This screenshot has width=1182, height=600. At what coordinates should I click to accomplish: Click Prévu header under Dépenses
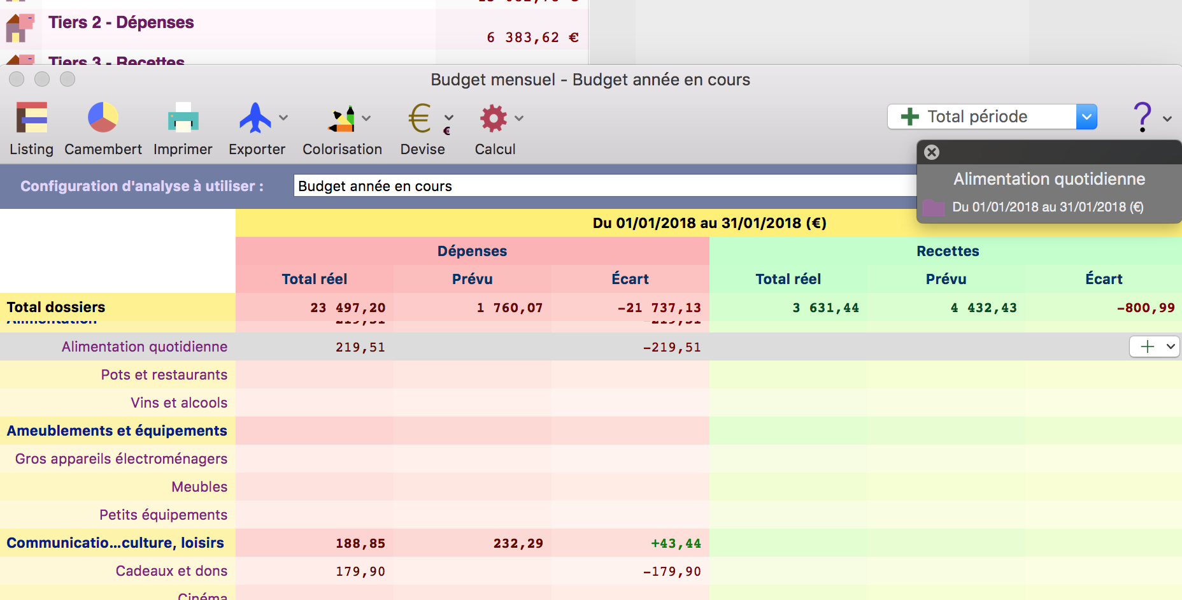[x=473, y=279]
